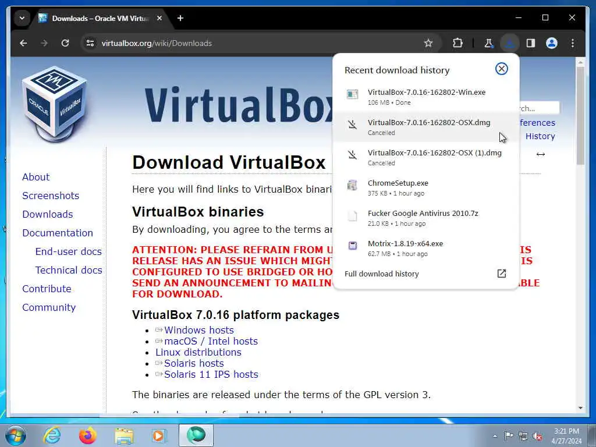
Task: Open Chrome Labs flask icon
Action: pos(488,43)
